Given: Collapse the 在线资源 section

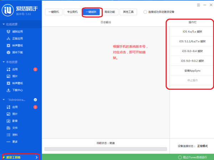Looking at the screenshot, I should (x=4, y=24).
